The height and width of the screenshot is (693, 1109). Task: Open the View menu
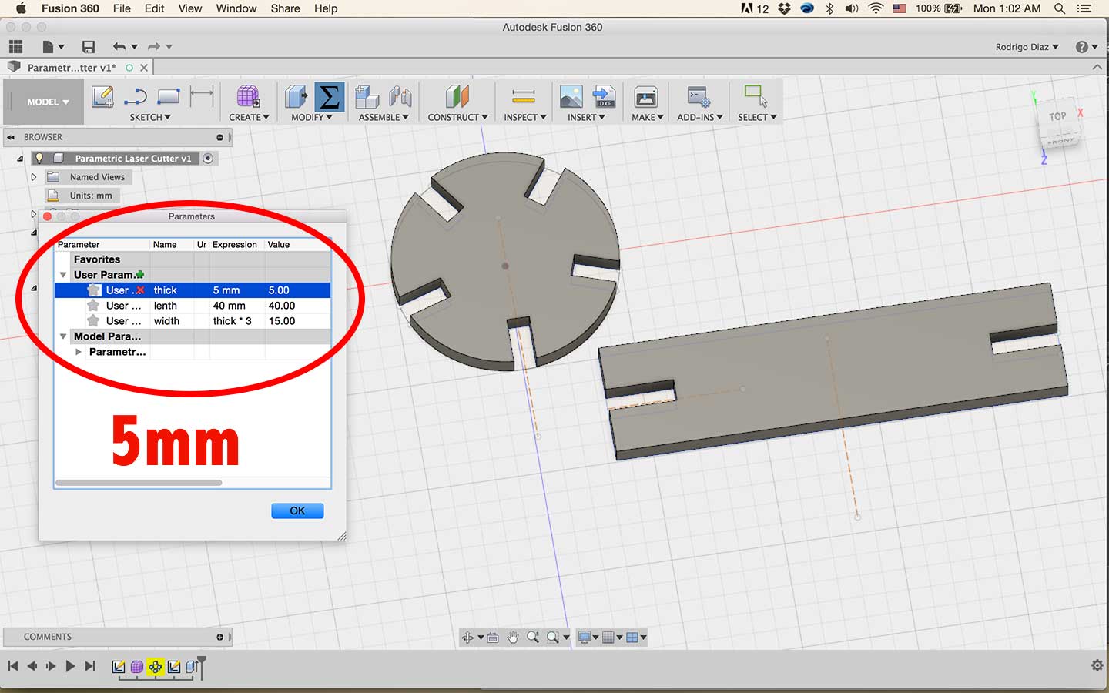pos(190,8)
